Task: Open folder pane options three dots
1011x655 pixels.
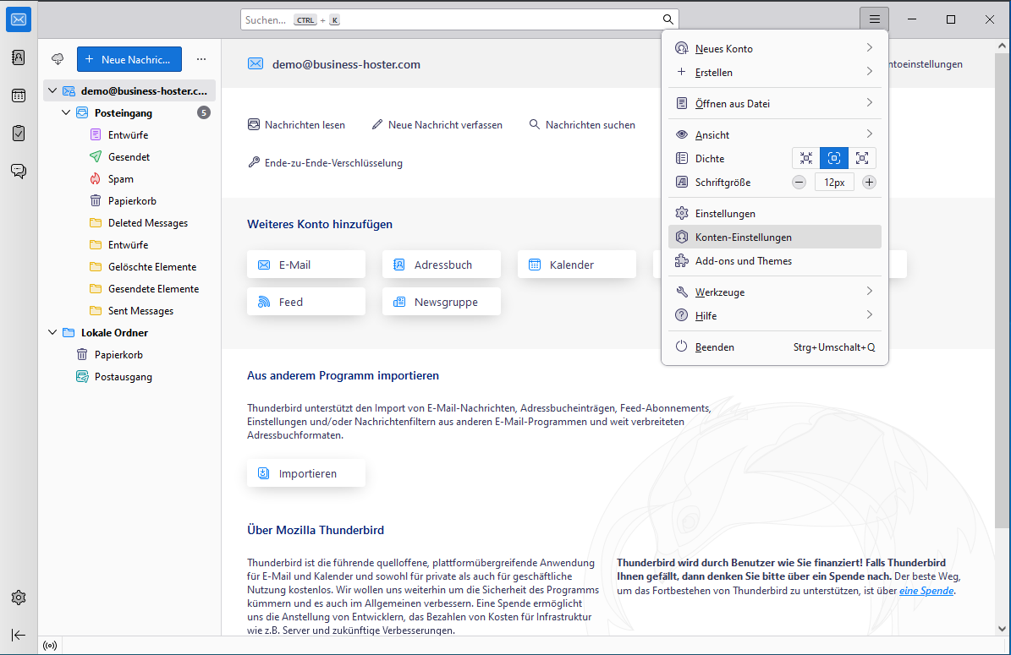Action: [201, 59]
